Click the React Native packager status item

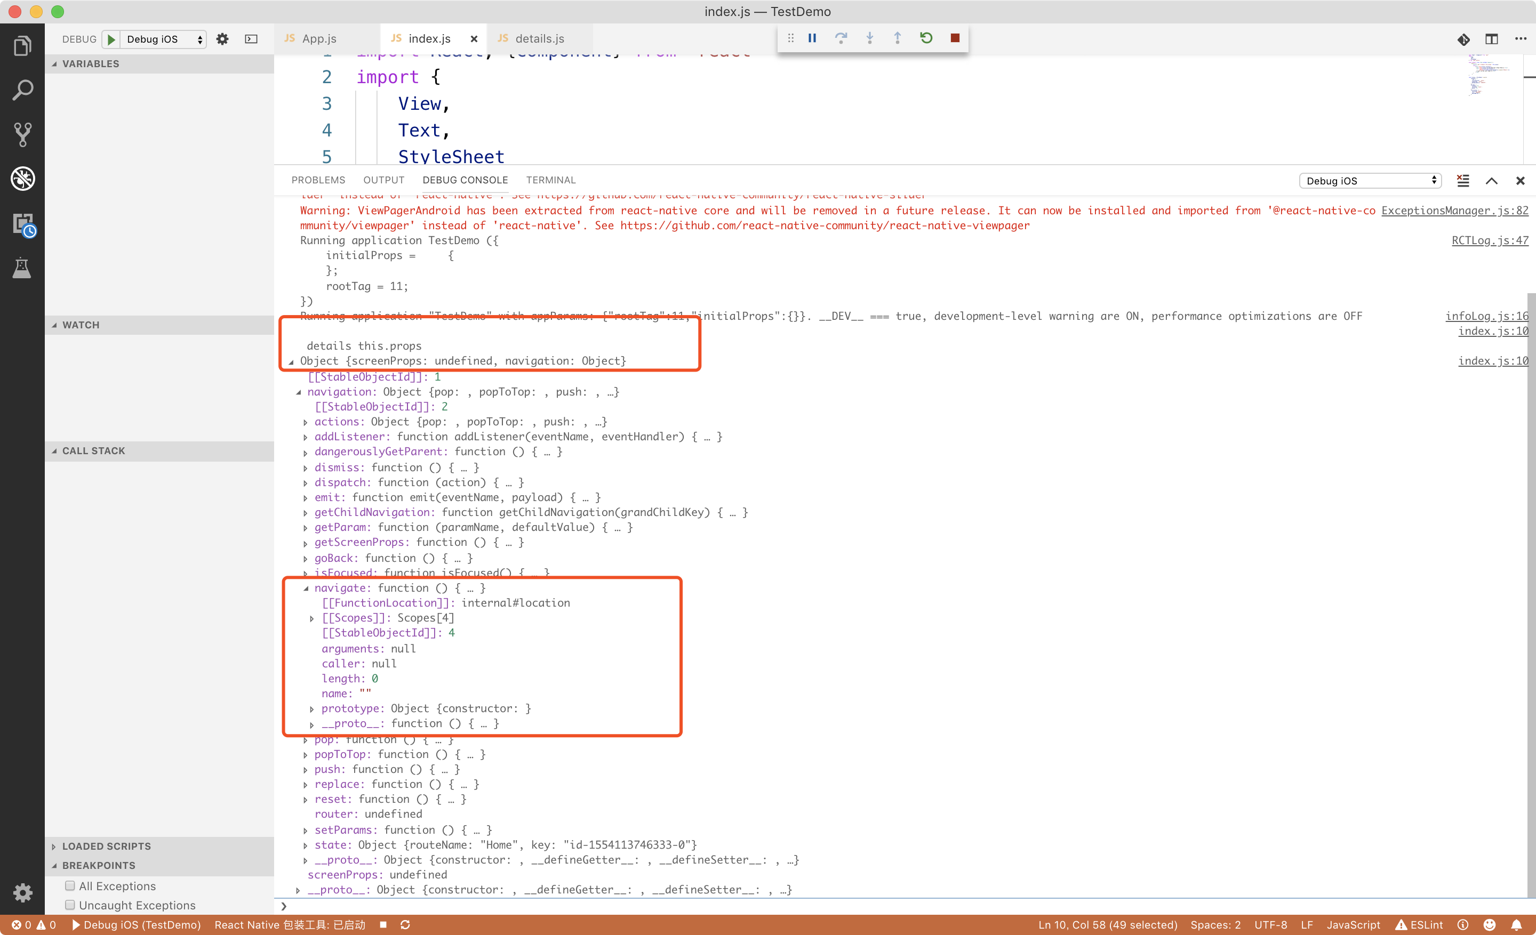coord(290,925)
